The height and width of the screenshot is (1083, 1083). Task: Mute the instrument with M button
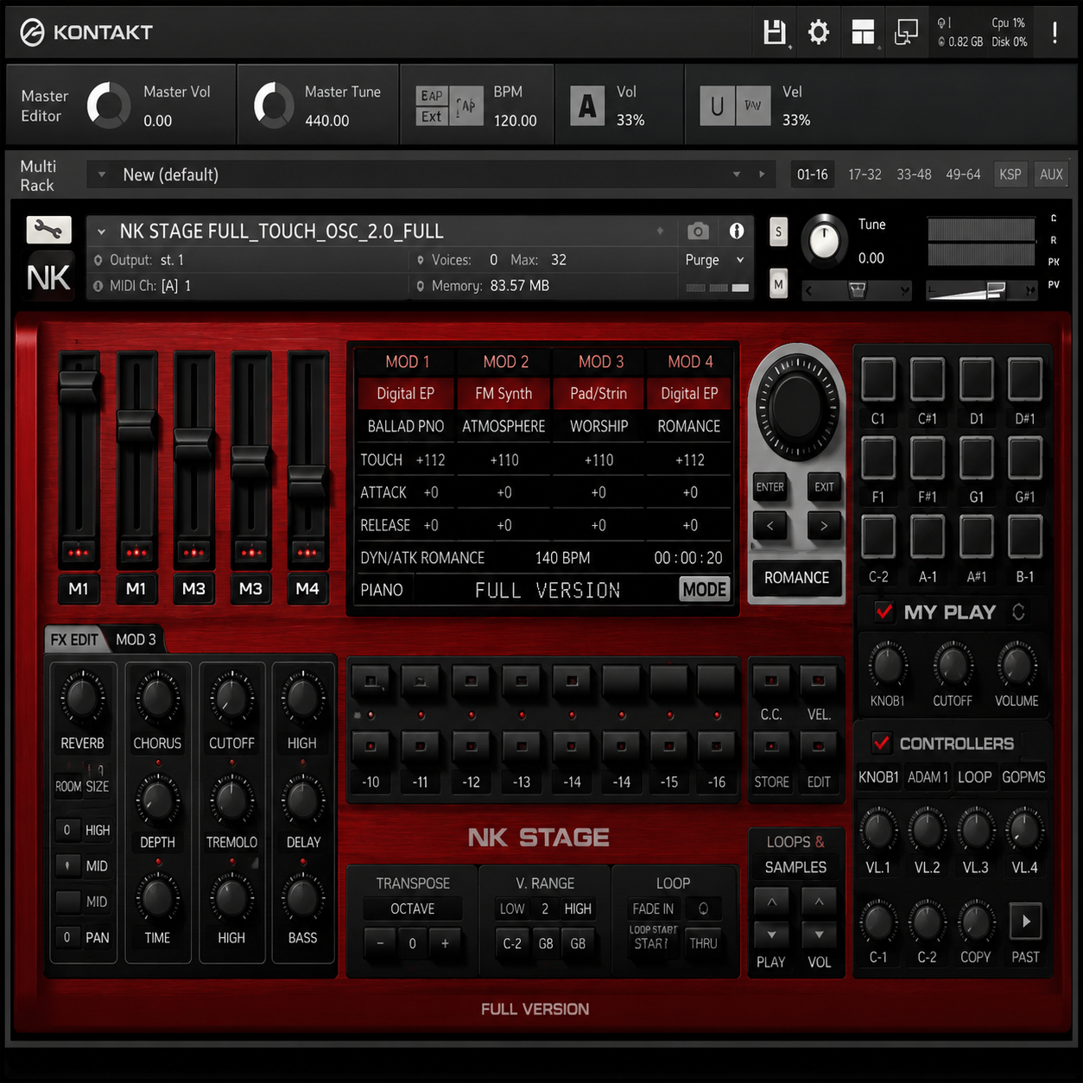778,284
